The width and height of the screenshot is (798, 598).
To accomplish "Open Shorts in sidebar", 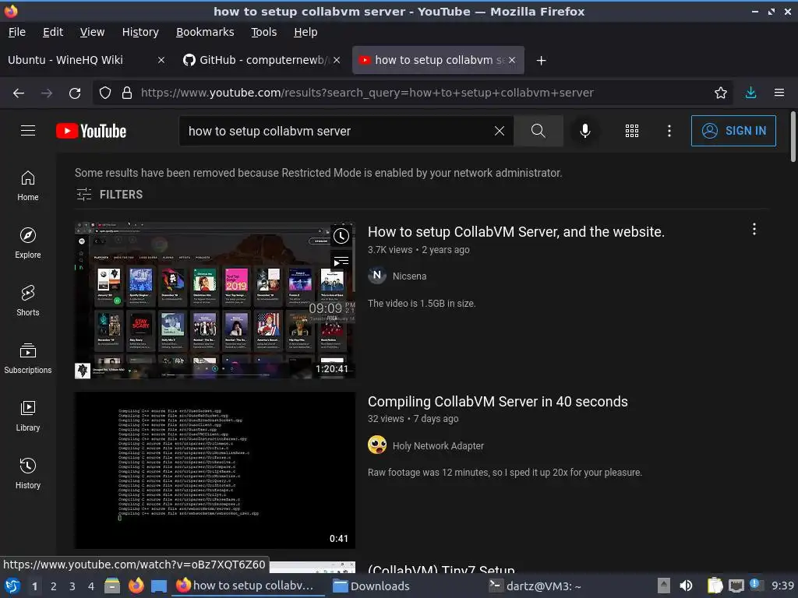I will pos(28,301).
